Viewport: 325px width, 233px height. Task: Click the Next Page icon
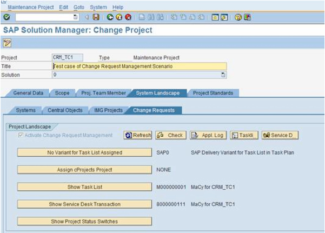click(193, 17)
